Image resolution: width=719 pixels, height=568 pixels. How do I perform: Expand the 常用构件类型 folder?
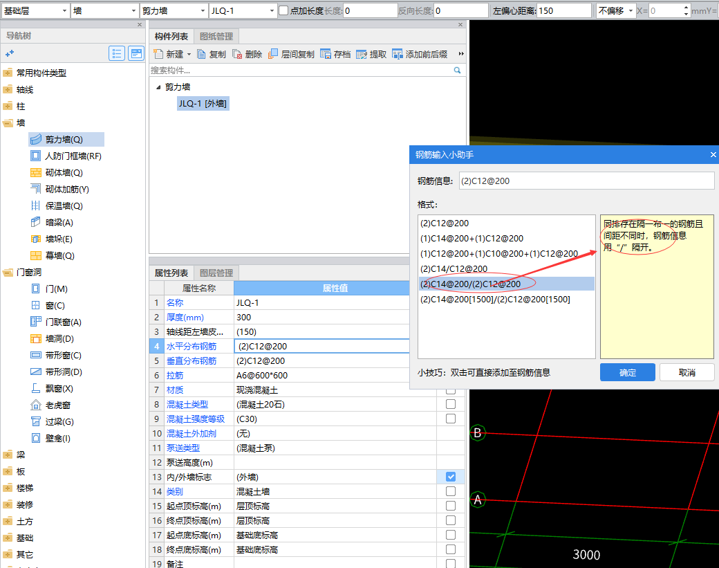click(8, 73)
